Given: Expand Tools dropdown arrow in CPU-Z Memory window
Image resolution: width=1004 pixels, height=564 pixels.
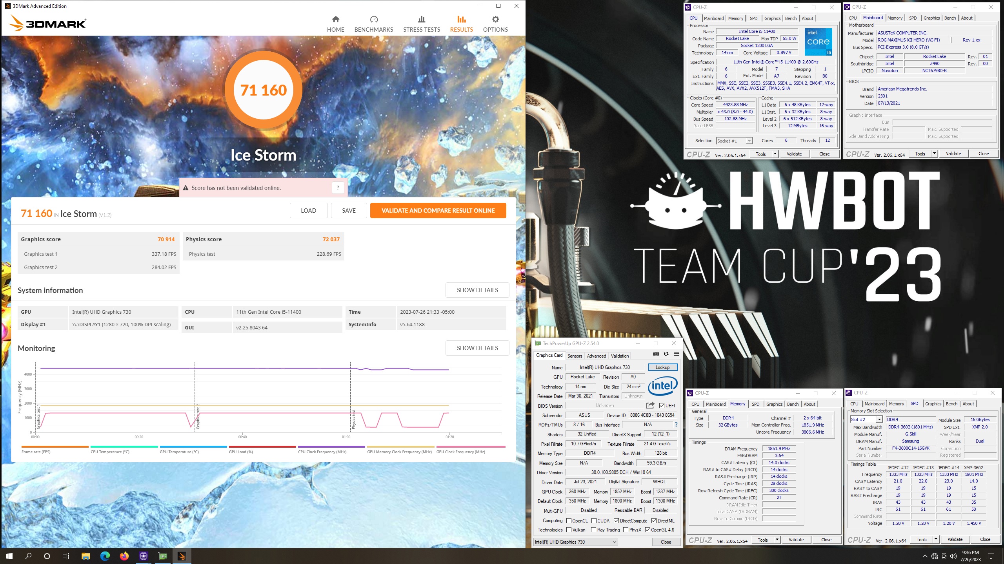Looking at the screenshot, I should (x=777, y=540).
